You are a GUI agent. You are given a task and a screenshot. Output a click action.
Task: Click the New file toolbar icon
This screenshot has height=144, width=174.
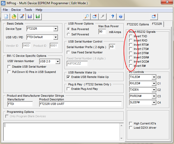point(6,17)
